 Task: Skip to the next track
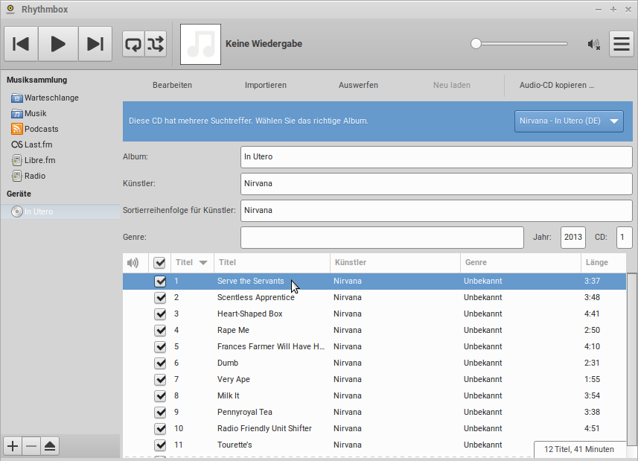point(95,44)
